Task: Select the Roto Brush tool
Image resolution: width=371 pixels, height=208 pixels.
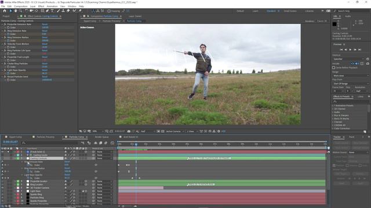Action: 75,11
